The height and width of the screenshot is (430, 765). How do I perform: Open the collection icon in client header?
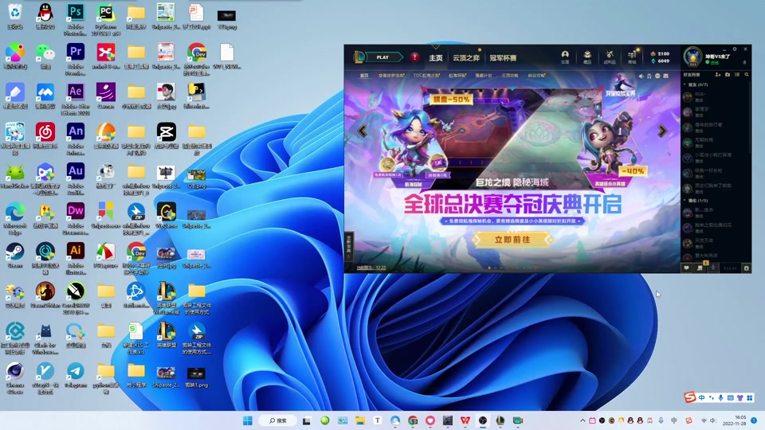point(587,57)
